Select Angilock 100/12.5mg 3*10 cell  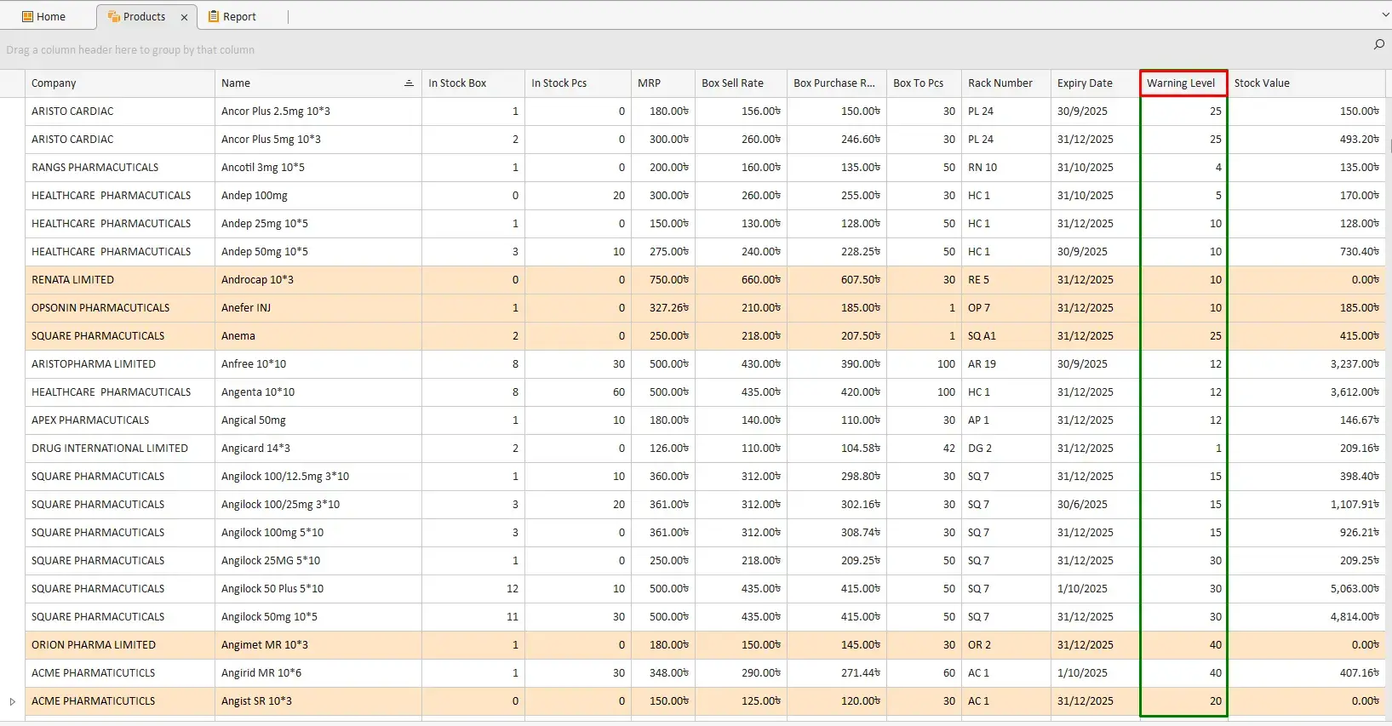click(318, 477)
